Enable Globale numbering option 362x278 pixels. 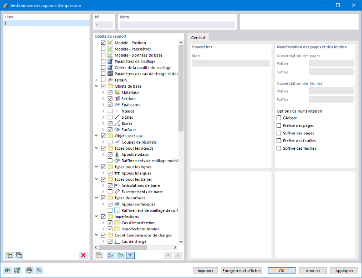click(279, 118)
